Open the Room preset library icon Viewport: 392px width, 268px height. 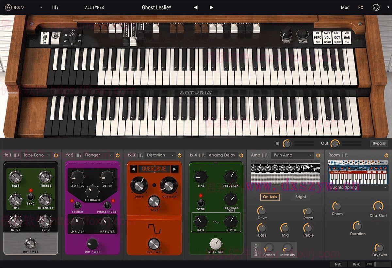click(345, 155)
